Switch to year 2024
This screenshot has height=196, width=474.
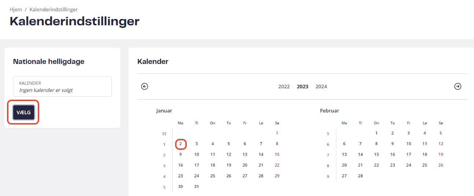click(x=321, y=87)
